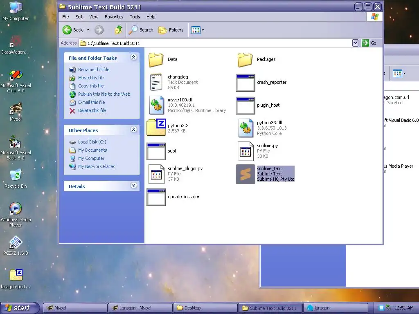This screenshot has width=419, height=314.
Task: Open the Tools menu
Action: click(135, 17)
